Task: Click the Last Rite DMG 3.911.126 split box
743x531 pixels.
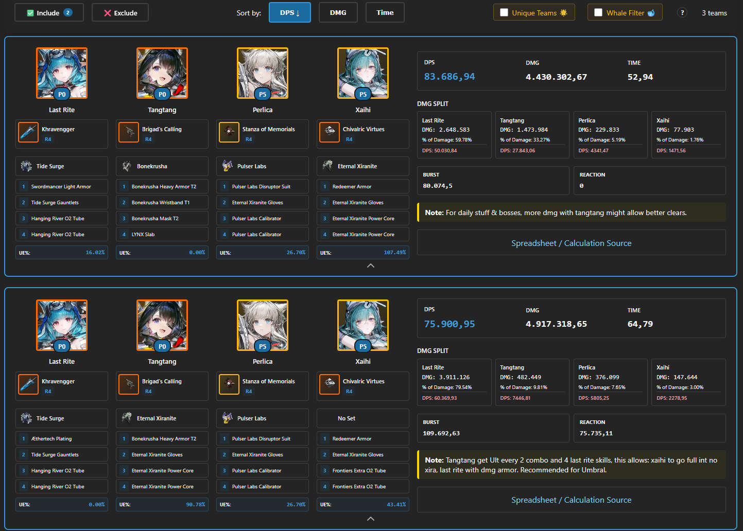Action: pyautogui.click(x=454, y=382)
